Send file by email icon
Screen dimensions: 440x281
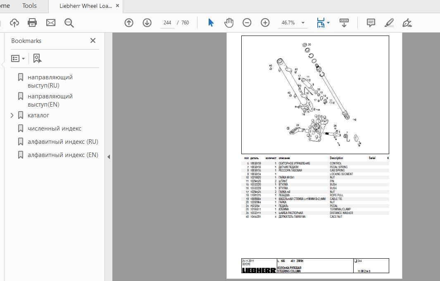coord(51,23)
